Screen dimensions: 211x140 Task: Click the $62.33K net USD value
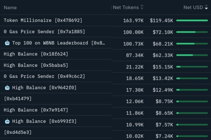[163, 55]
